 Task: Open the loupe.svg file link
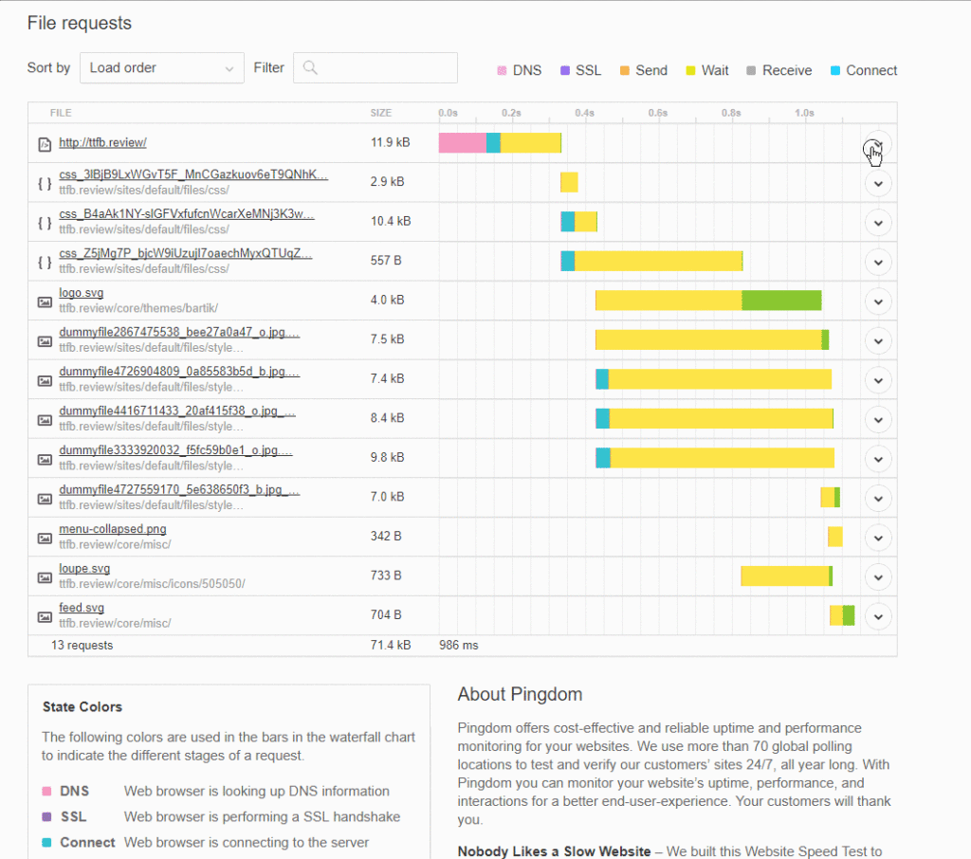pyautogui.click(x=84, y=569)
